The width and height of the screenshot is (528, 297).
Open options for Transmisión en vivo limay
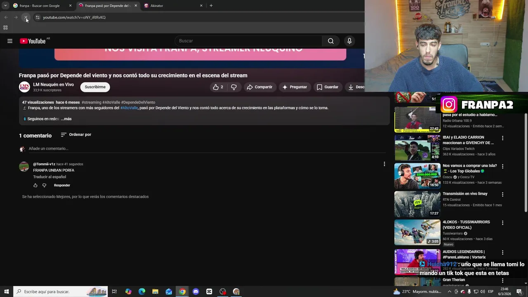pos(502,194)
